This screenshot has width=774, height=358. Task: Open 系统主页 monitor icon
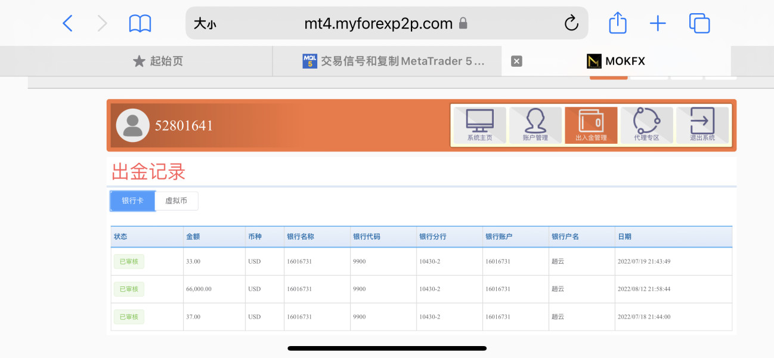tap(480, 125)
